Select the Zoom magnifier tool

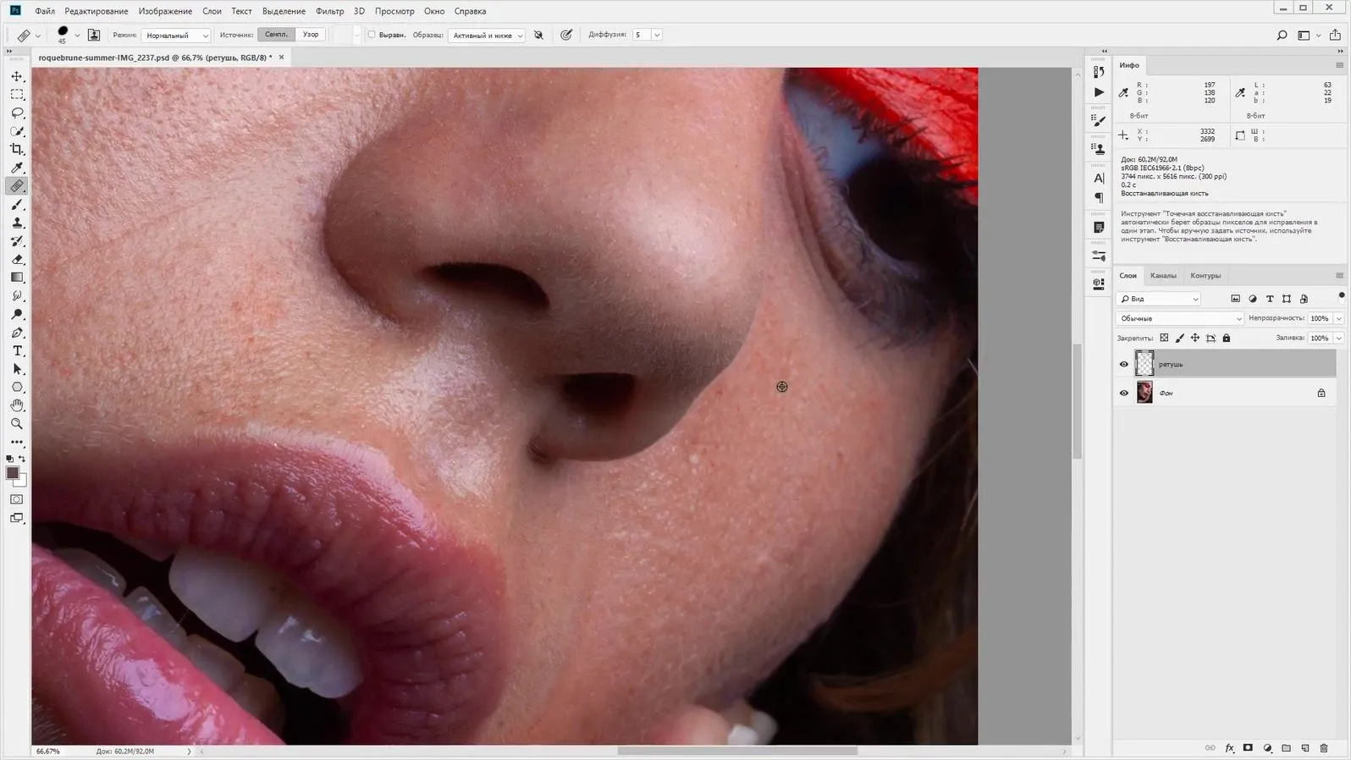tap(17, 423)
